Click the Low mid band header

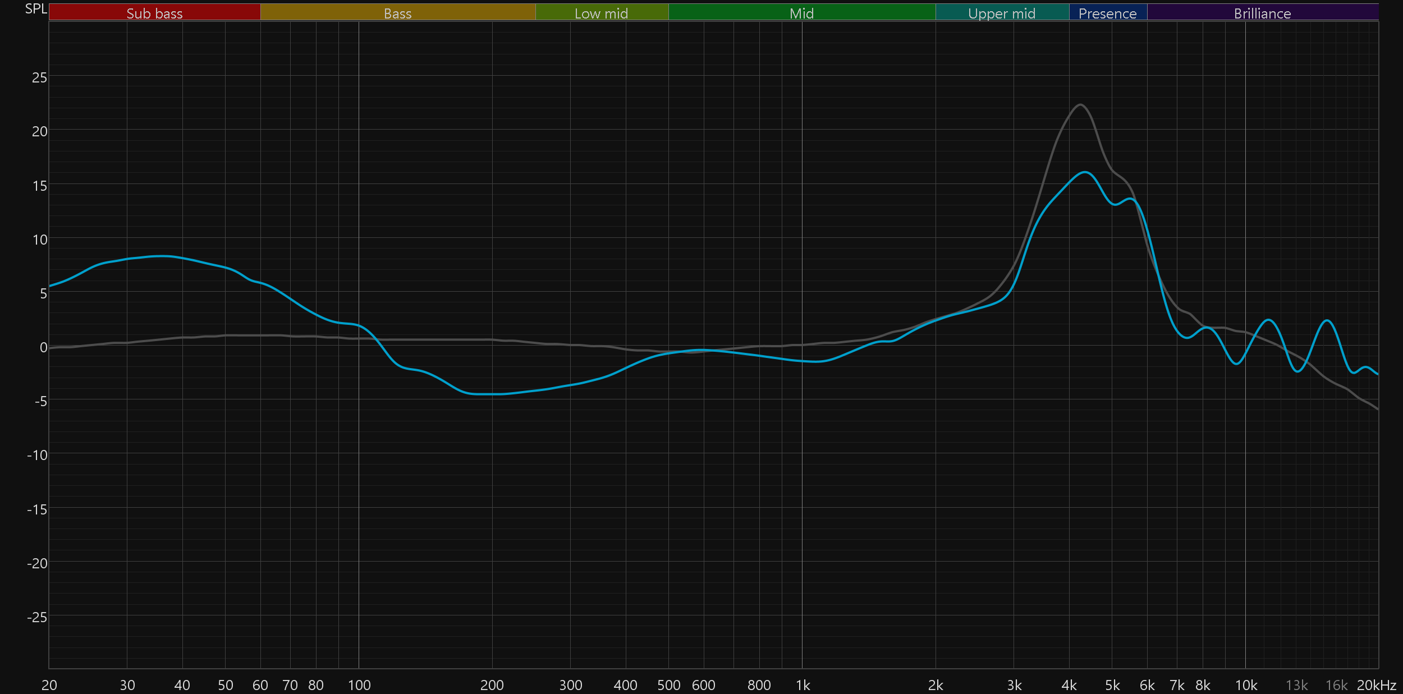[601, 13]
